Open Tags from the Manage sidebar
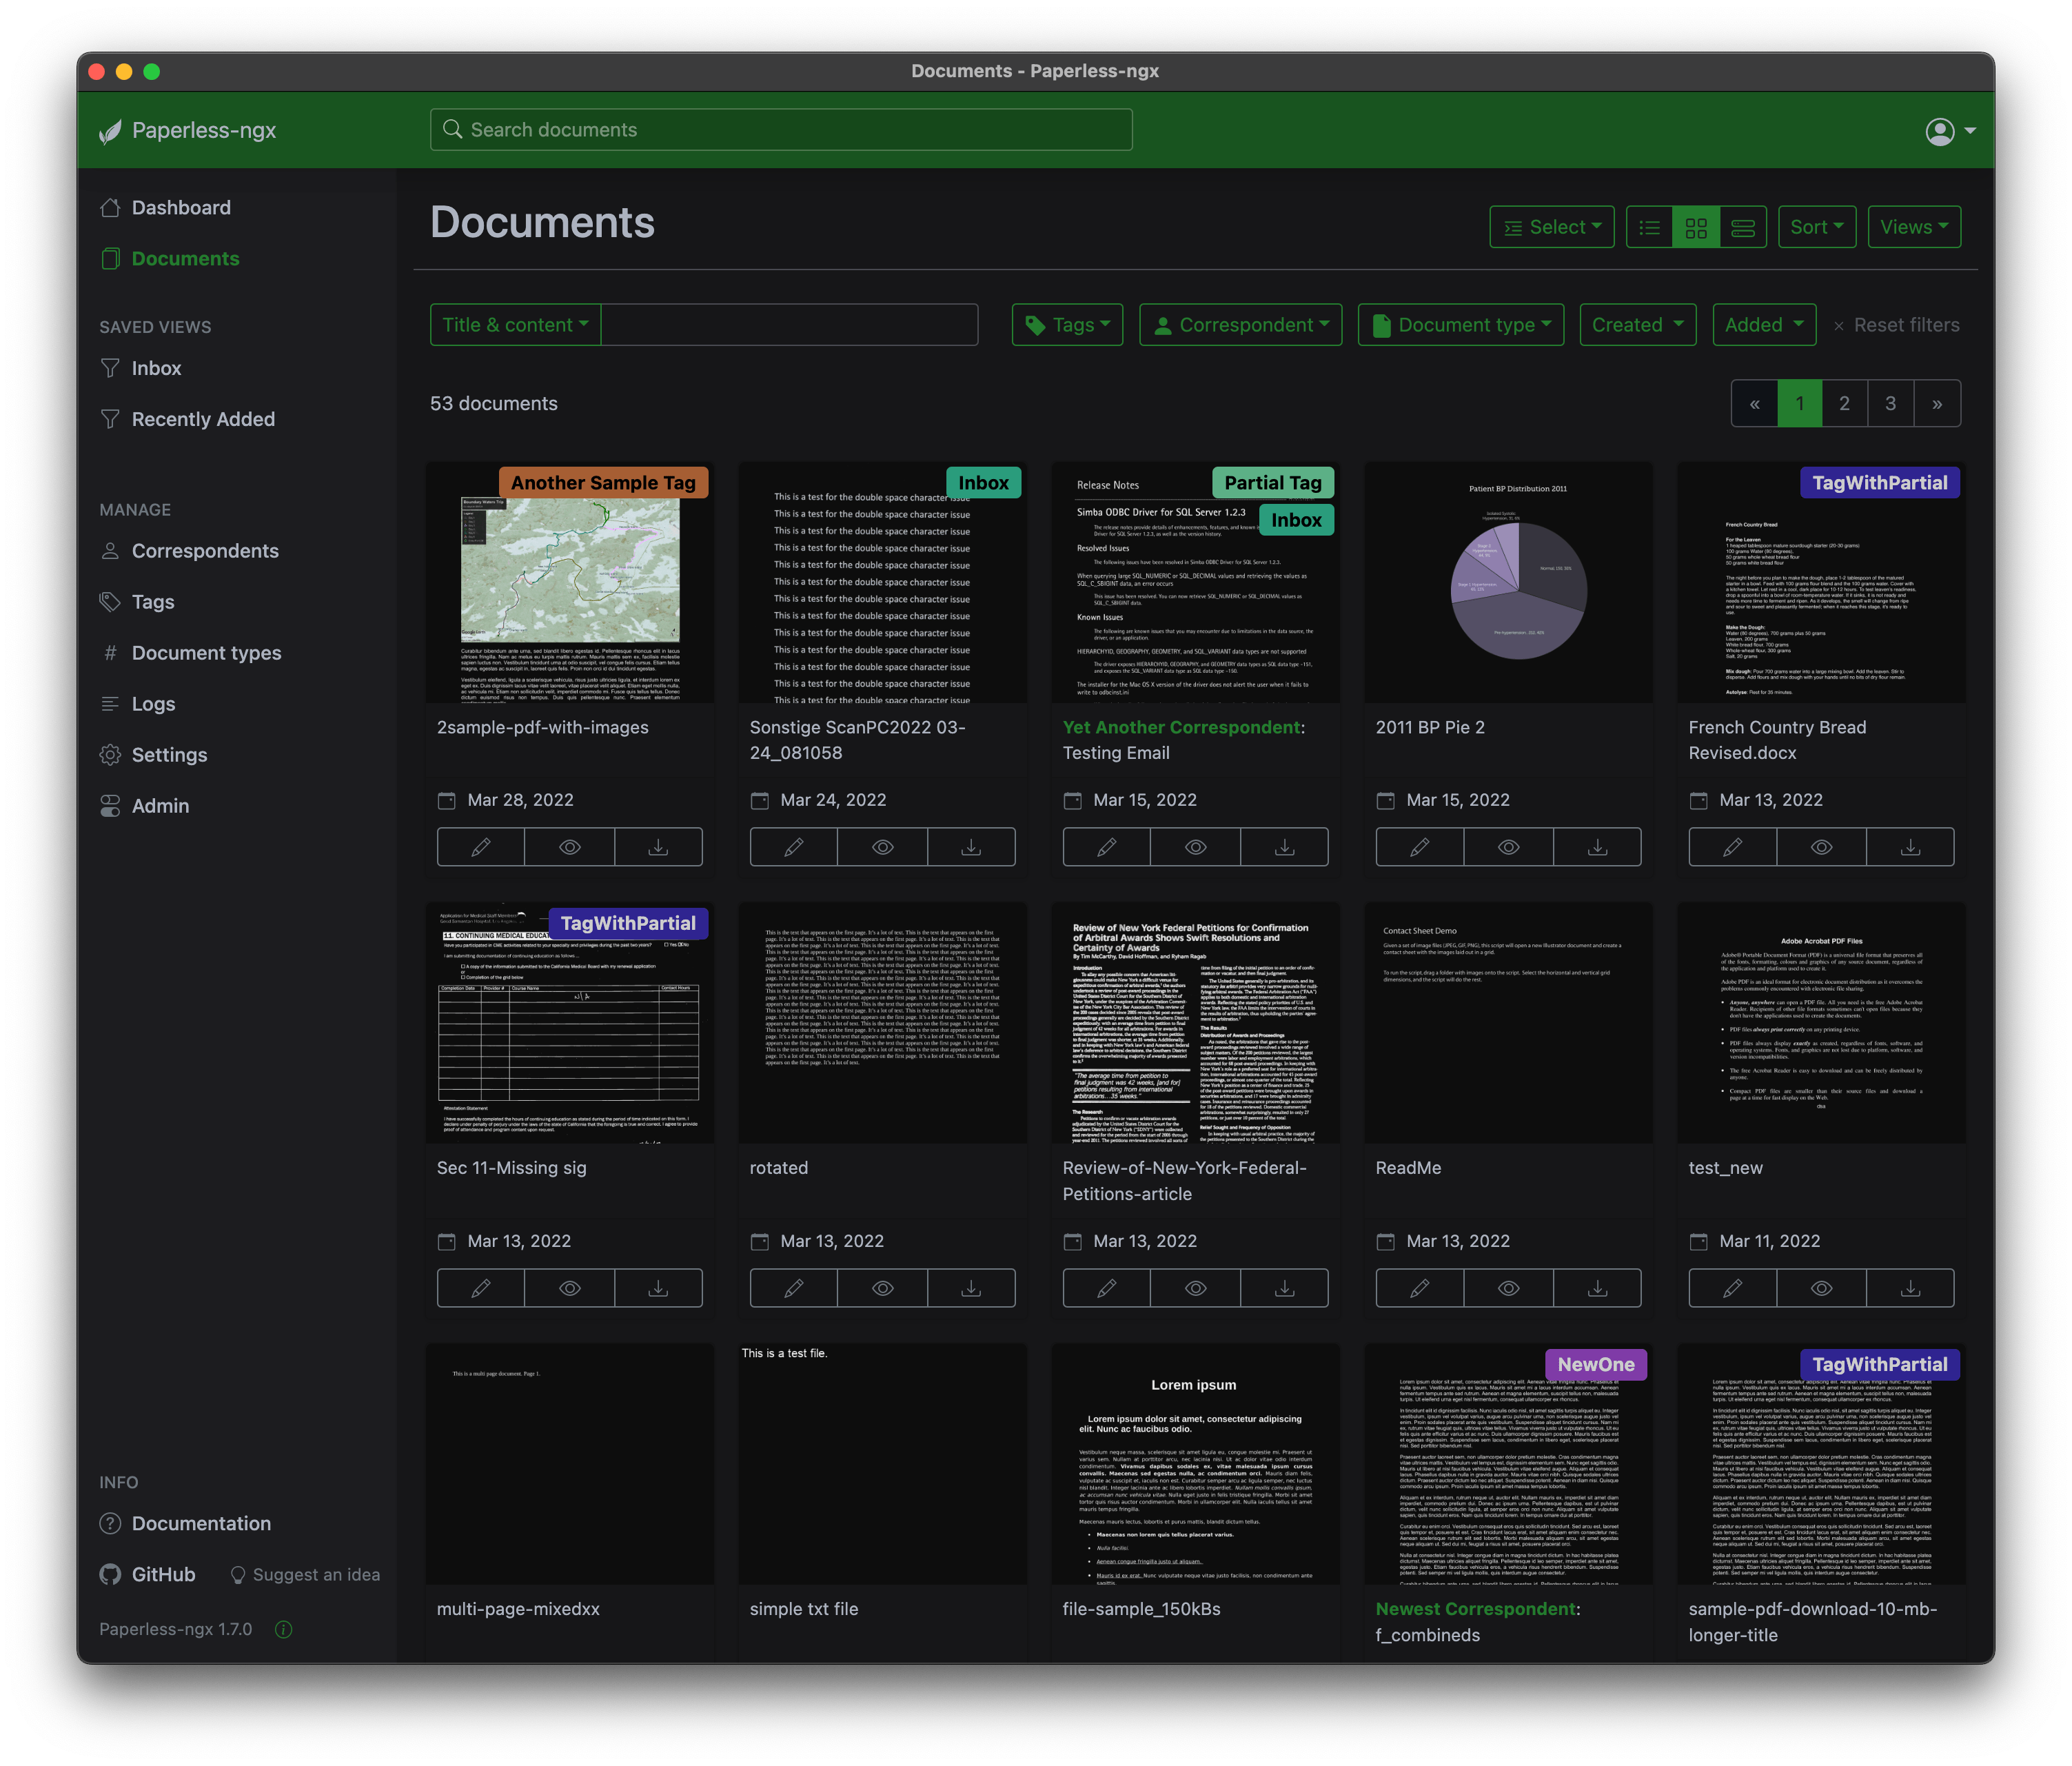 tap(152, 602)
